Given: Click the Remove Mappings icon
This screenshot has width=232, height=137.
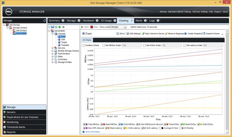Looking at the screenshot, I should pyautogui.click(x=166, y=34).
